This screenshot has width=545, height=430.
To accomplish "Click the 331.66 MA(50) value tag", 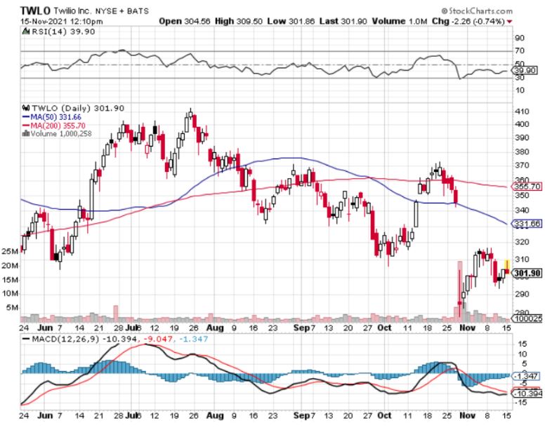I will [527, 223].
